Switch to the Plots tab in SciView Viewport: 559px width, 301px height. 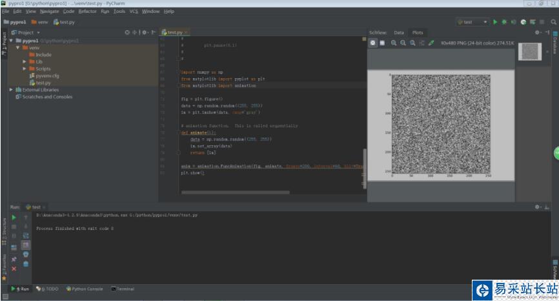pos(418,32)
